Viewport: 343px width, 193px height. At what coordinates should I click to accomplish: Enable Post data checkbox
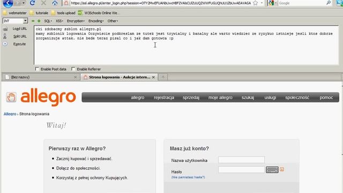(x=37, y=69)
